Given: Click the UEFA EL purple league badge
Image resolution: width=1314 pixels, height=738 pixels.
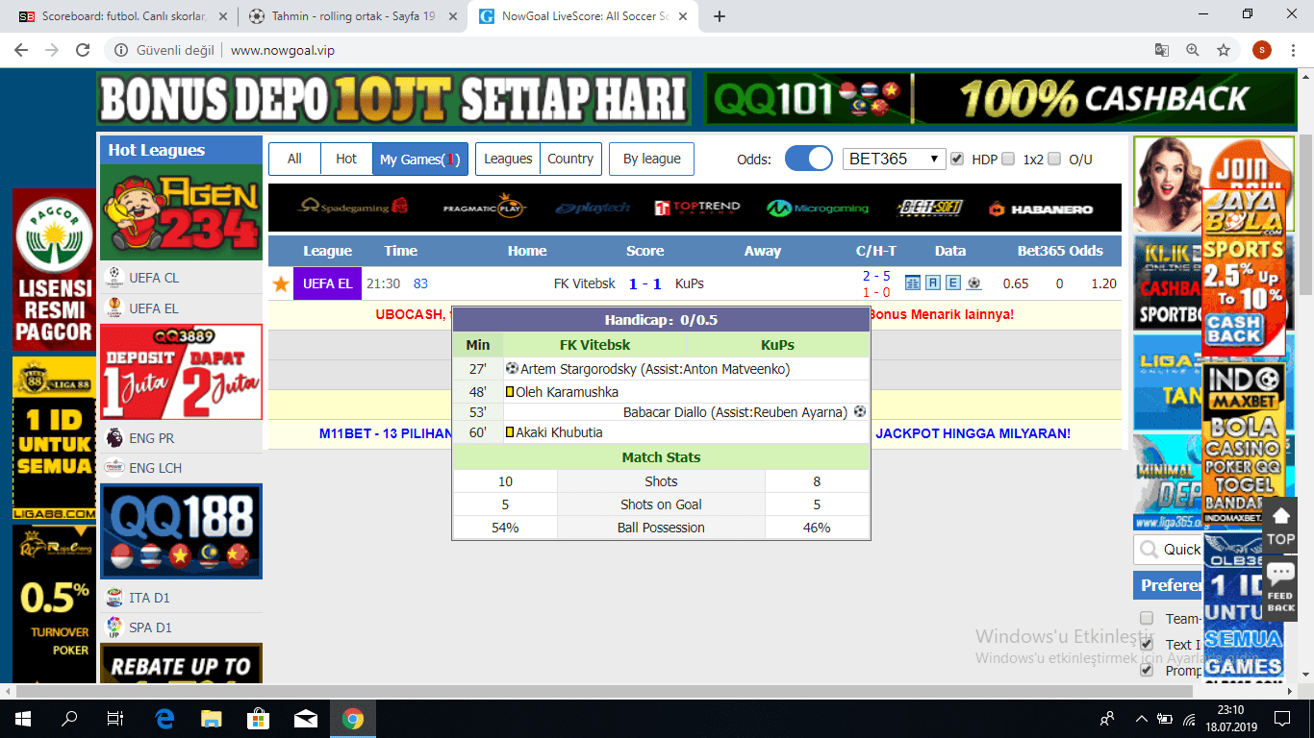Looking at the screenshot, I should pyautogui.click(x=327, y=283).
